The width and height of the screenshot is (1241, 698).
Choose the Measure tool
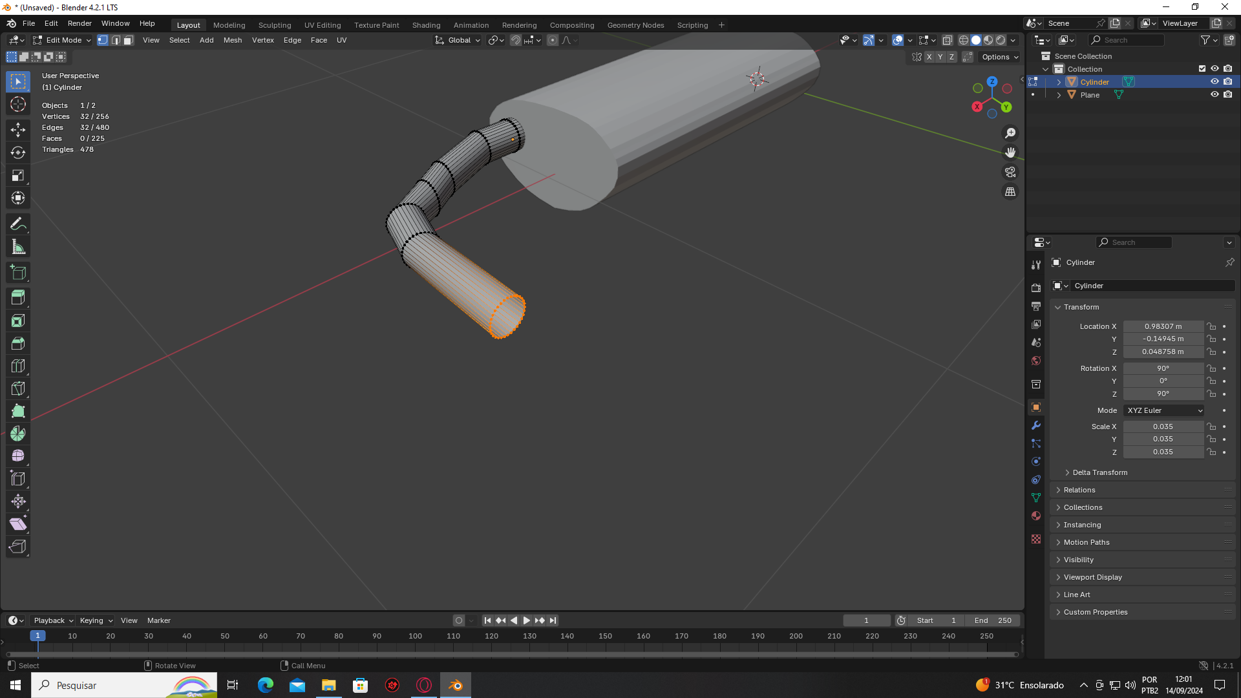[18, 247]
